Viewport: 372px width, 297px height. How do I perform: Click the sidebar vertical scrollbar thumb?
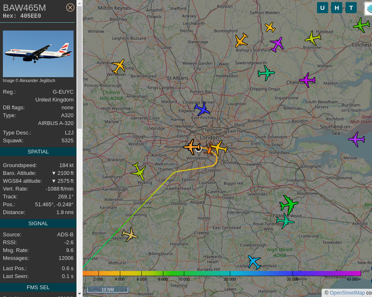(x=79, y=68)
